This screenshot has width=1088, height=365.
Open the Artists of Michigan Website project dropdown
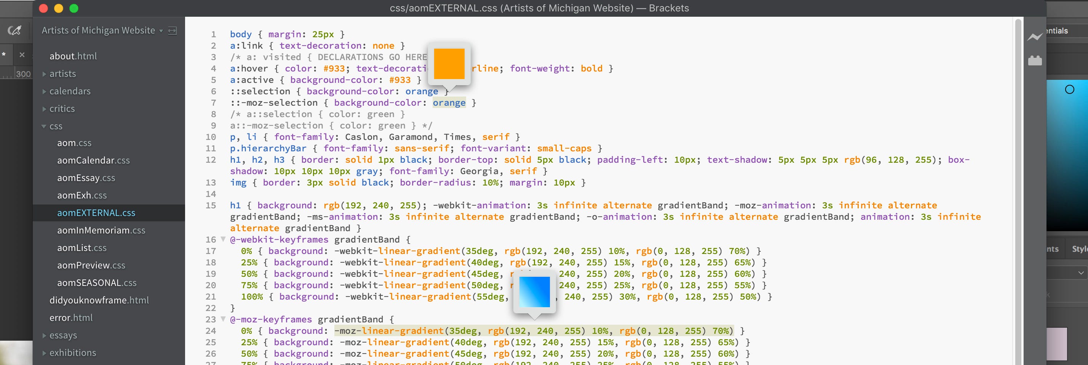pos(102,30)
